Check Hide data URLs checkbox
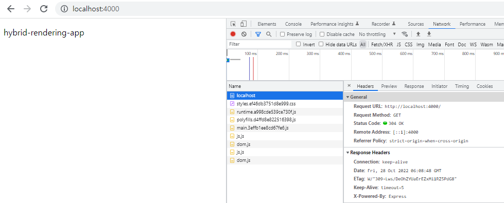This screenshot has width=504, height=203. pyautogui.click(x=321, y=44)
